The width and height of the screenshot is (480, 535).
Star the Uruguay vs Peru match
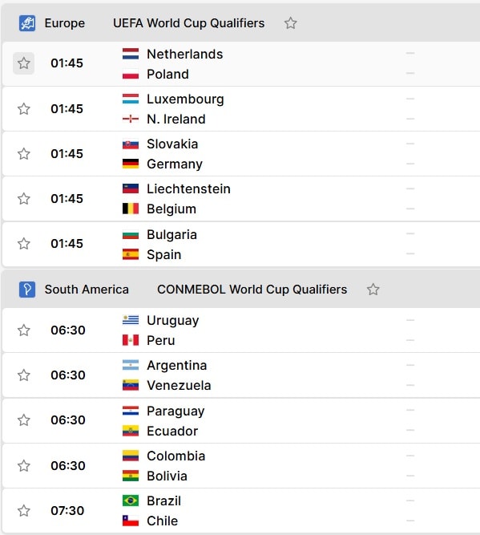tap(23, 330)
